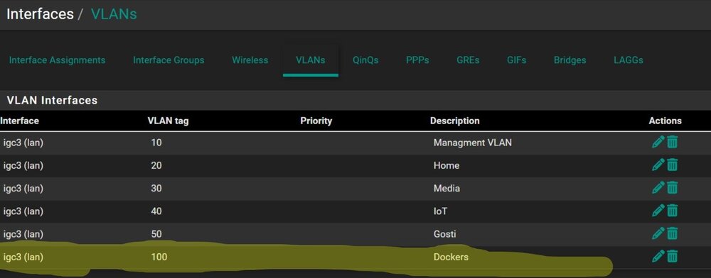Select the VLANs tab

tap(311, 60)
